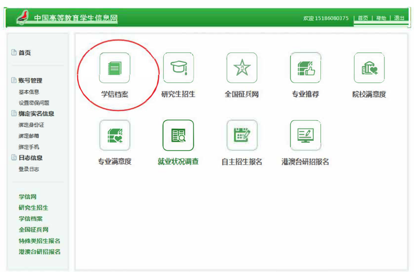Open 绑定身份证 in the sidebar
This screenshot has width=414, height=272.
(31, 125)
